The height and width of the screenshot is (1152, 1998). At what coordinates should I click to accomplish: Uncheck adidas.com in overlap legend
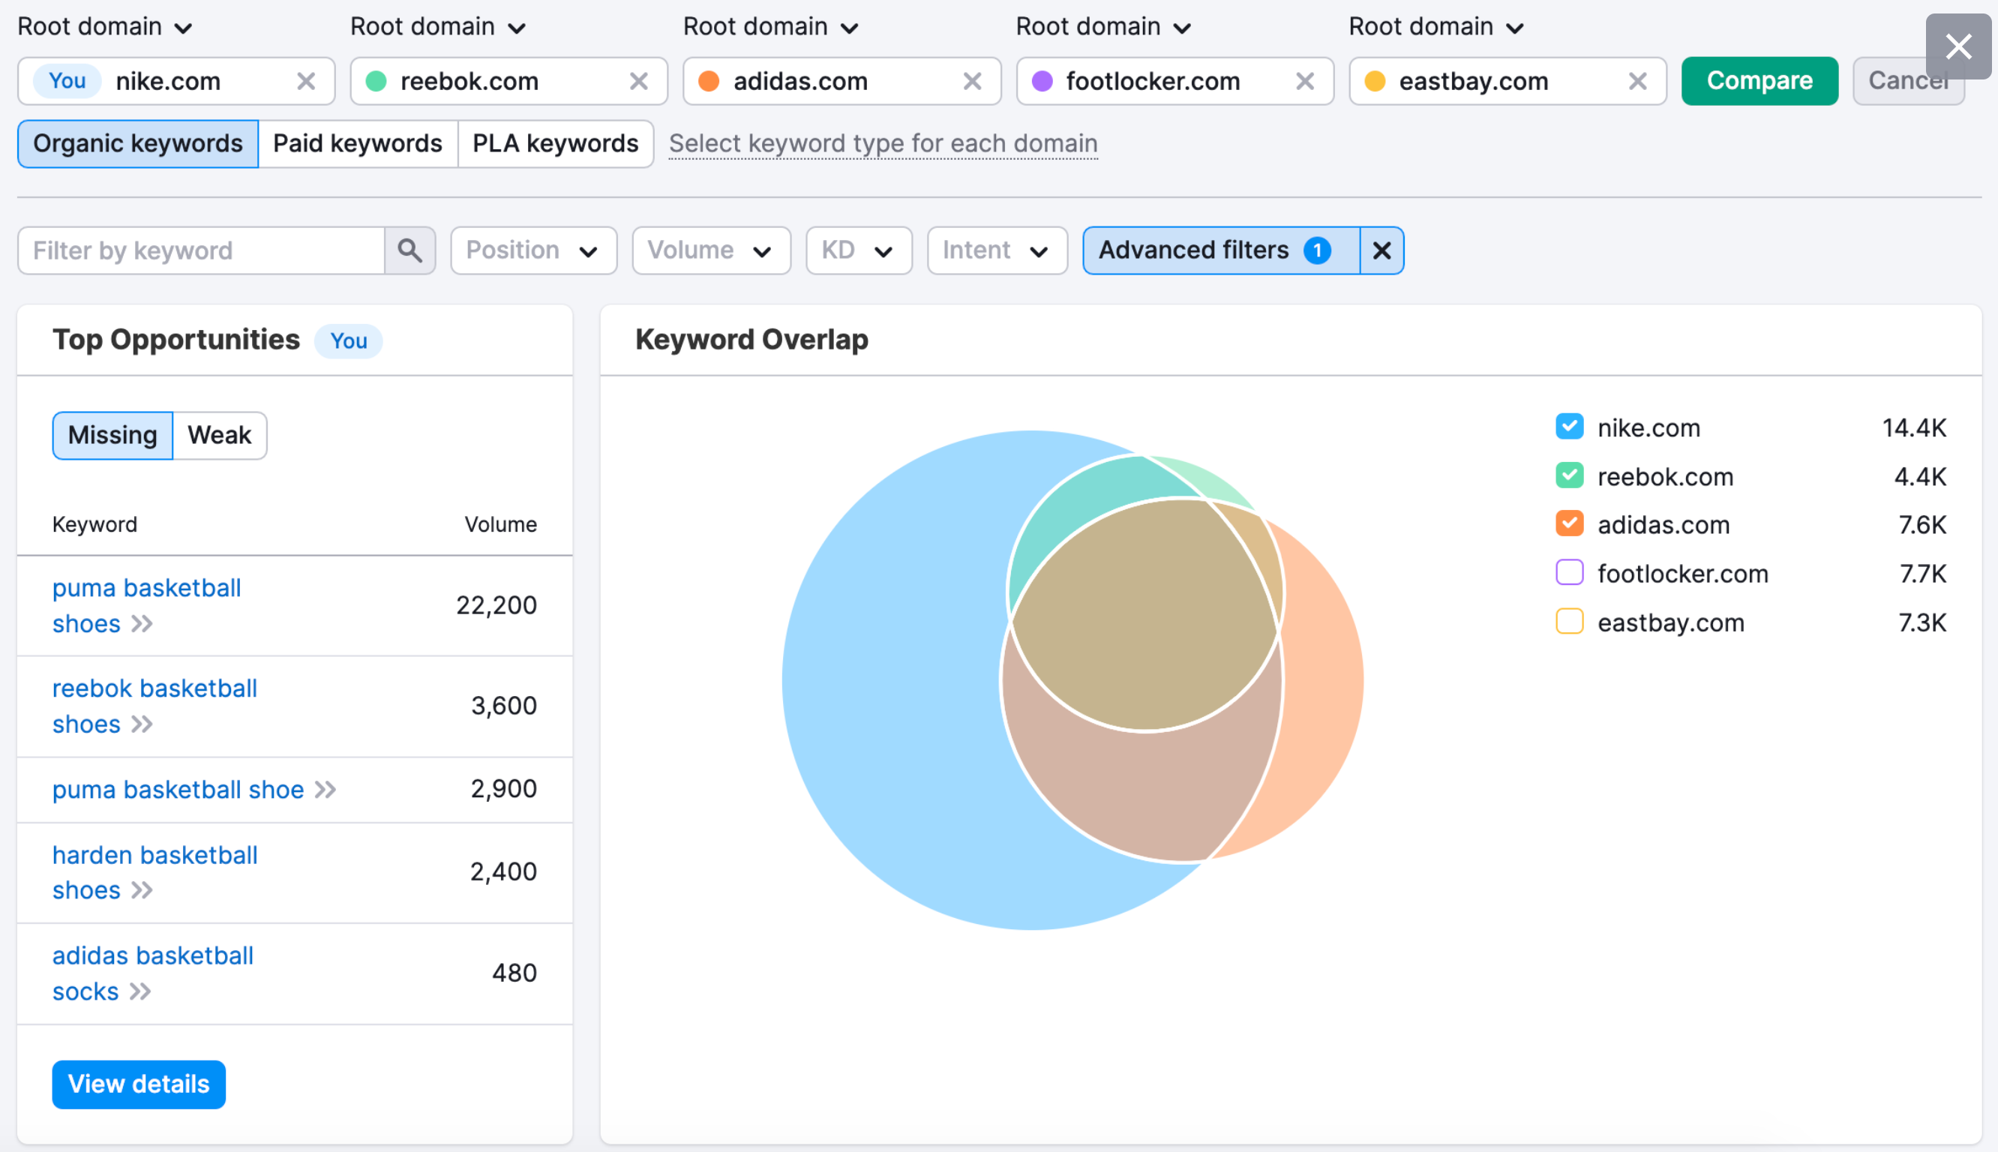point(1569,523)
